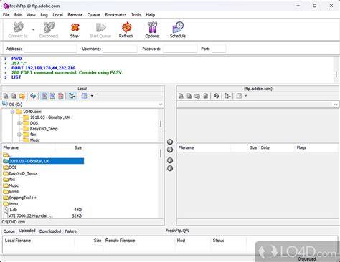
Task: Open the OS (C:) drive dropdown
Action: (x=161, y=105)
